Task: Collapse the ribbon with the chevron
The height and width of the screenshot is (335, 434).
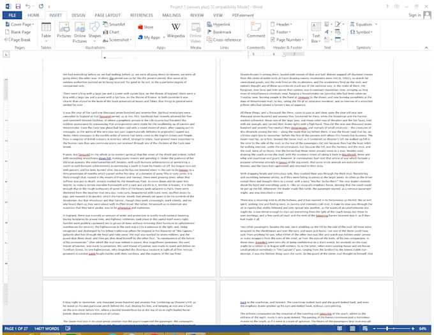Action: [426, 48]
